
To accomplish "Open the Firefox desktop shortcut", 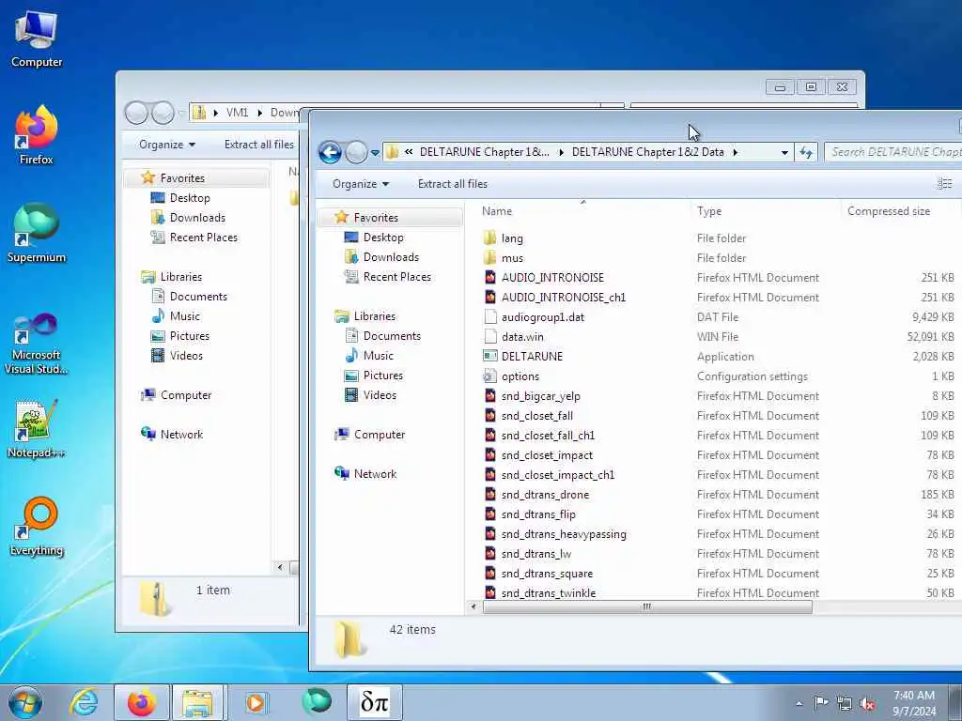I will click(x=37, y=135).
